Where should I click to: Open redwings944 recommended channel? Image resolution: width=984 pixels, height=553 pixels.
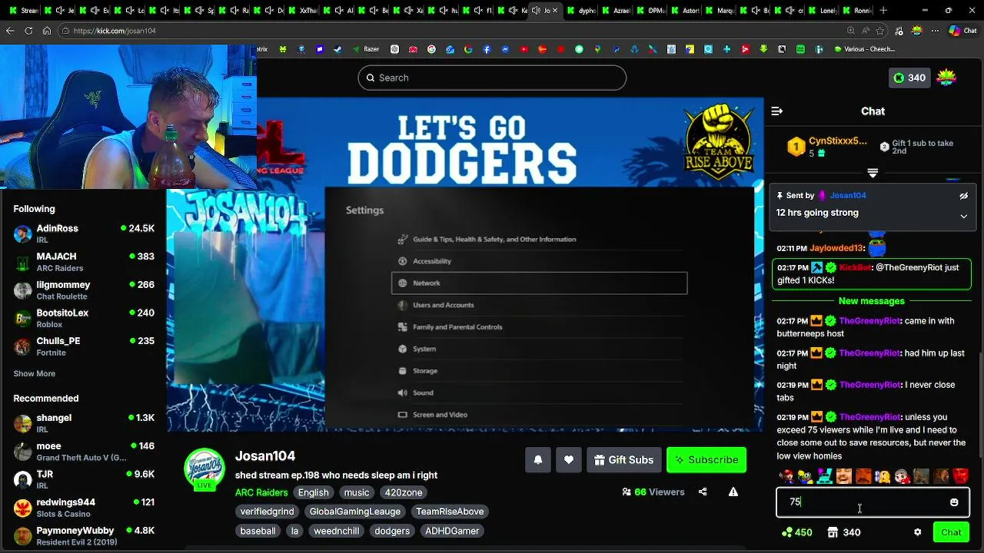pyautogui.click(x=84, y=508)
